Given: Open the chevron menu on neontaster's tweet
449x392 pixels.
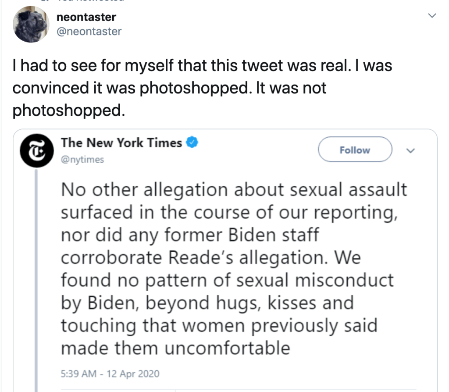Looking at the screenshot, I should (432, 16).
